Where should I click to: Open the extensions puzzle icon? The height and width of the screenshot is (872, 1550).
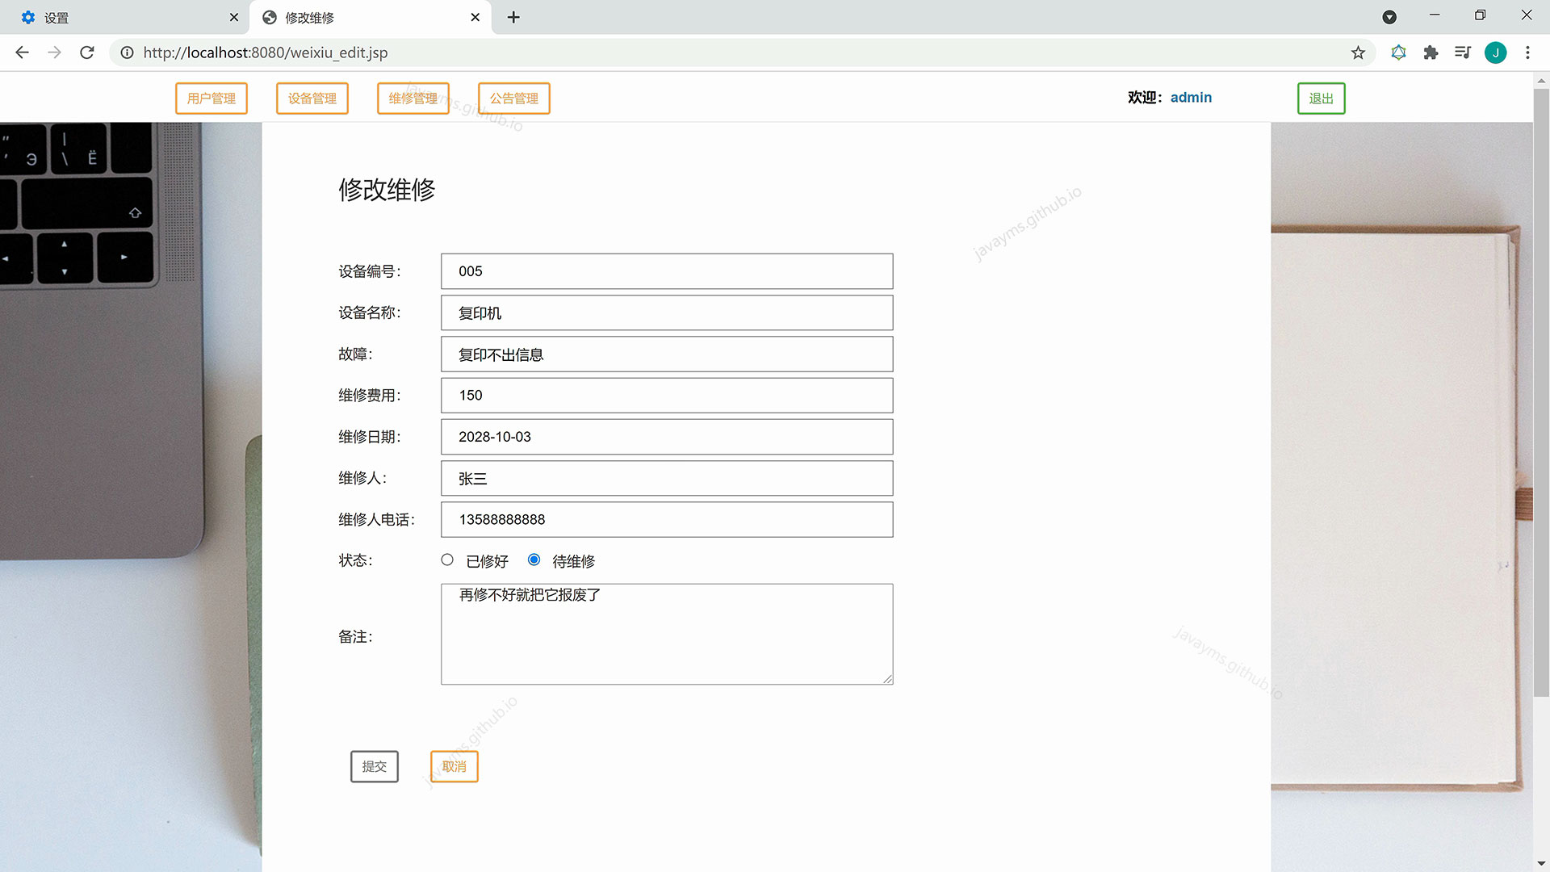1431,52
